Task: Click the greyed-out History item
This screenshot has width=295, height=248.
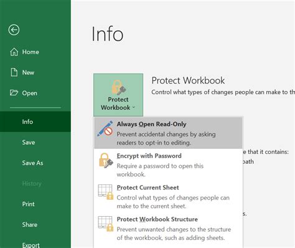Action: point(32,183)
